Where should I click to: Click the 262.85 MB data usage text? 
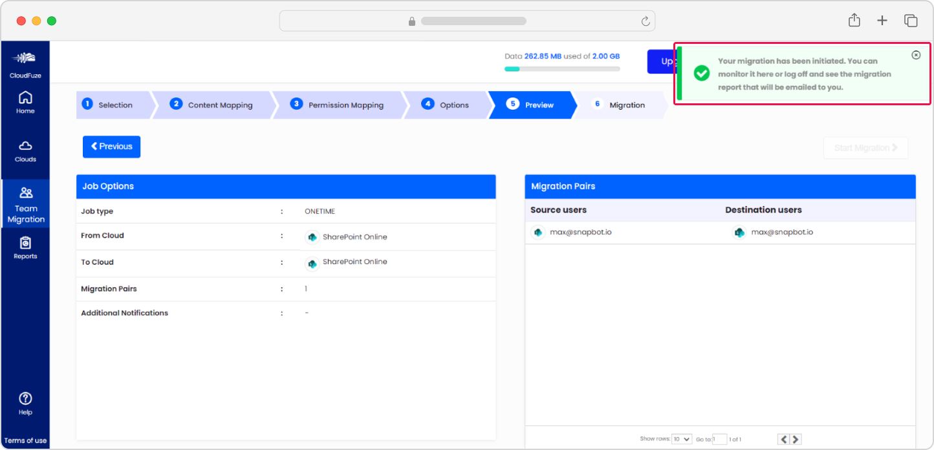click(x=543, y=57)
